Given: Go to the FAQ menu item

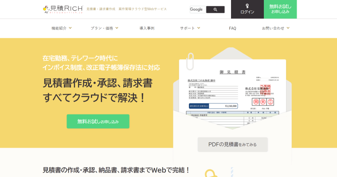Looking at the screenshot, I should tap(232, 28).
